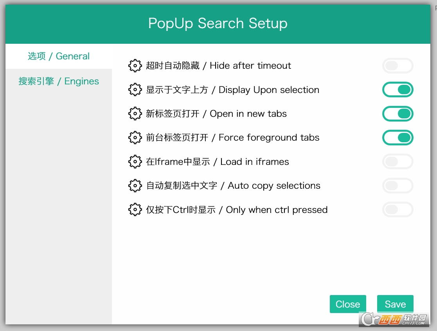Screen dimensions: 437x331
Task: Click gear icon beside Display Upon selection
Action: (135, 90)
